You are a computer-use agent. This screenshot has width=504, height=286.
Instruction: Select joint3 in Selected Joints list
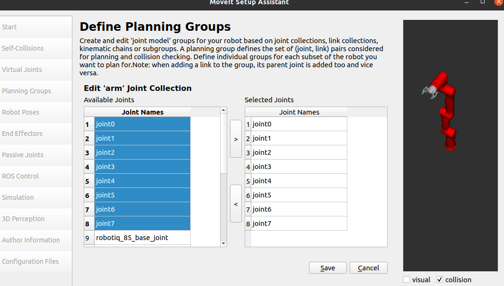[299, 167]
